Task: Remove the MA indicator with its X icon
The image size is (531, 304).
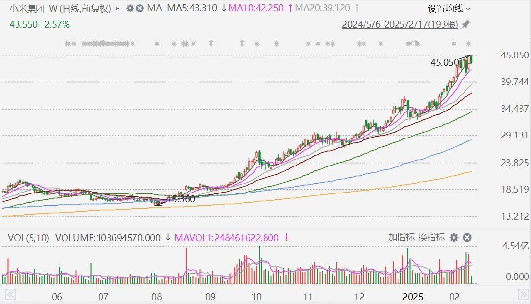Action: coord(140,8)
